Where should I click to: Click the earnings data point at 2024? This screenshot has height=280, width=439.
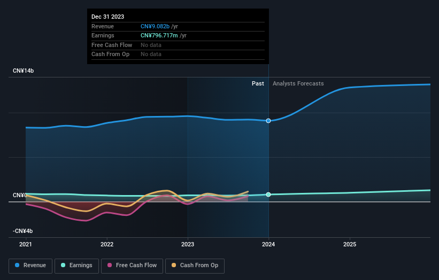(268, 195)
